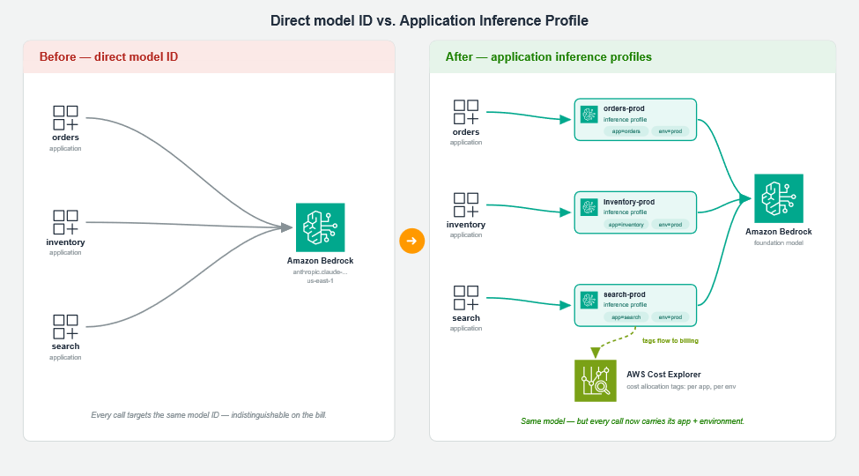Screen dimensions: 859x476
Task: Click the "inventory-prod" profile name
Action: (629, 202)
